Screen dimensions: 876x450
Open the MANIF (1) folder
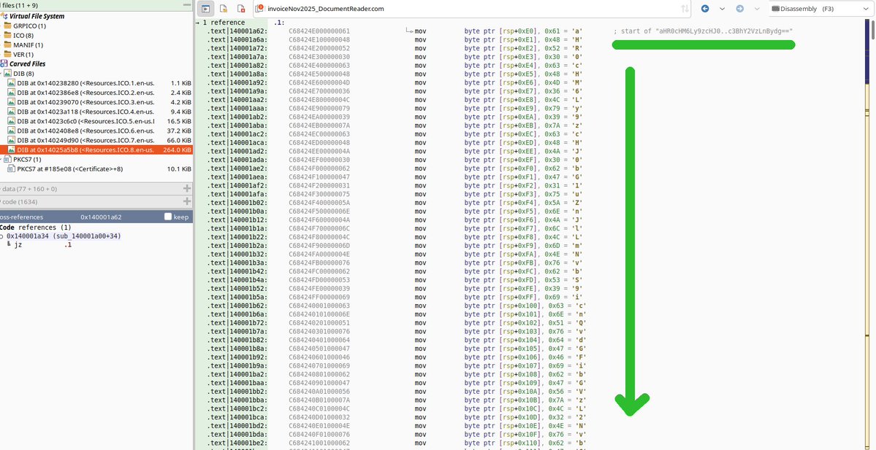(x=28, y=44)
